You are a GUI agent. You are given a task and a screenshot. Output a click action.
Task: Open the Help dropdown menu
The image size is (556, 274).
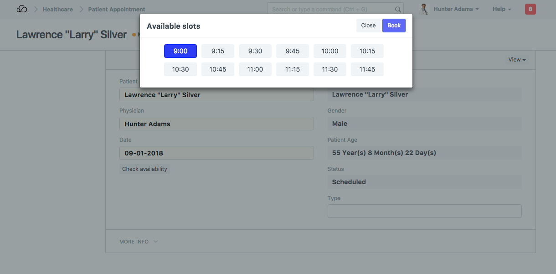pyautogui.click(x=501, y=9)
